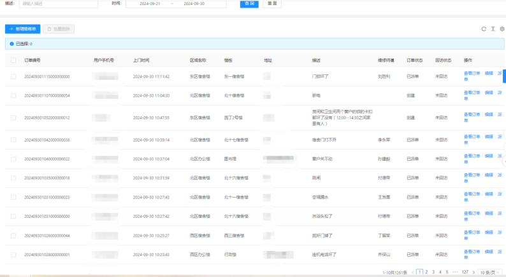Jump to last page 127
Image resolution: width=506 pixels, height=277 pixels.
tap(465, 272)
